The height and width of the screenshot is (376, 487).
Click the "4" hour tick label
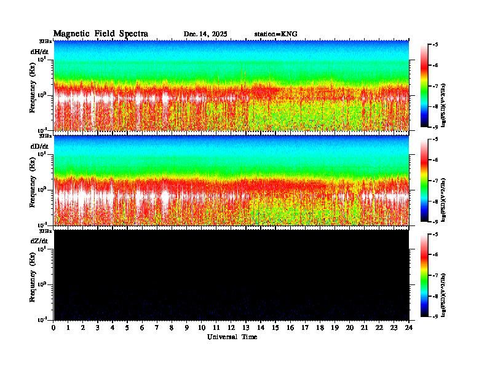113,327
